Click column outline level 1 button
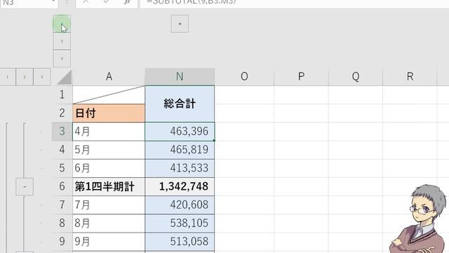Viewport: 449px width, 253px height. click(x=62, y=24)
